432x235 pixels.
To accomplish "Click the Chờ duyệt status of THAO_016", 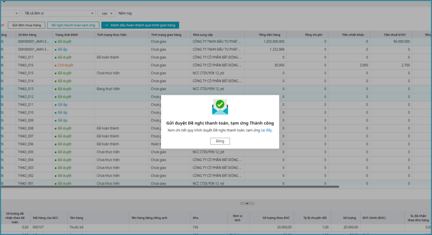I will pos(65,66).
